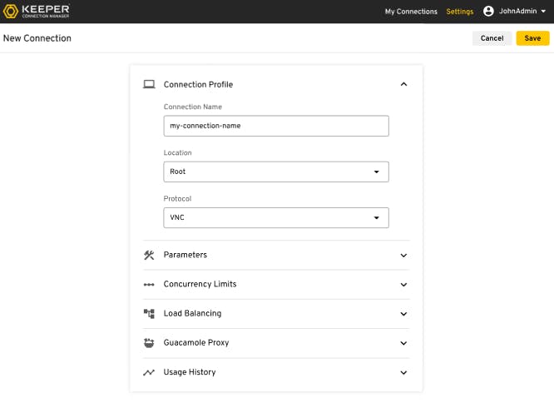
Task: Click the Concurrency Limits icon
Action: tap(149, 285)
